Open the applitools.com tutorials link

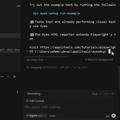[78, 47]
